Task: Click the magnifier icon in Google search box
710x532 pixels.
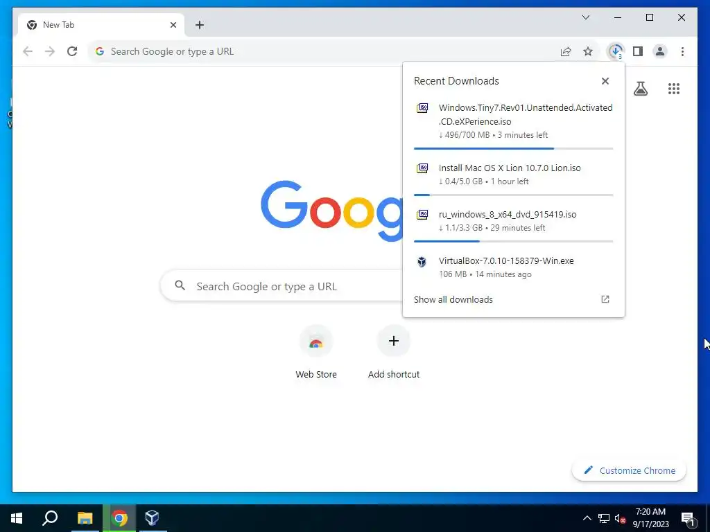Action: pos(180,285)
